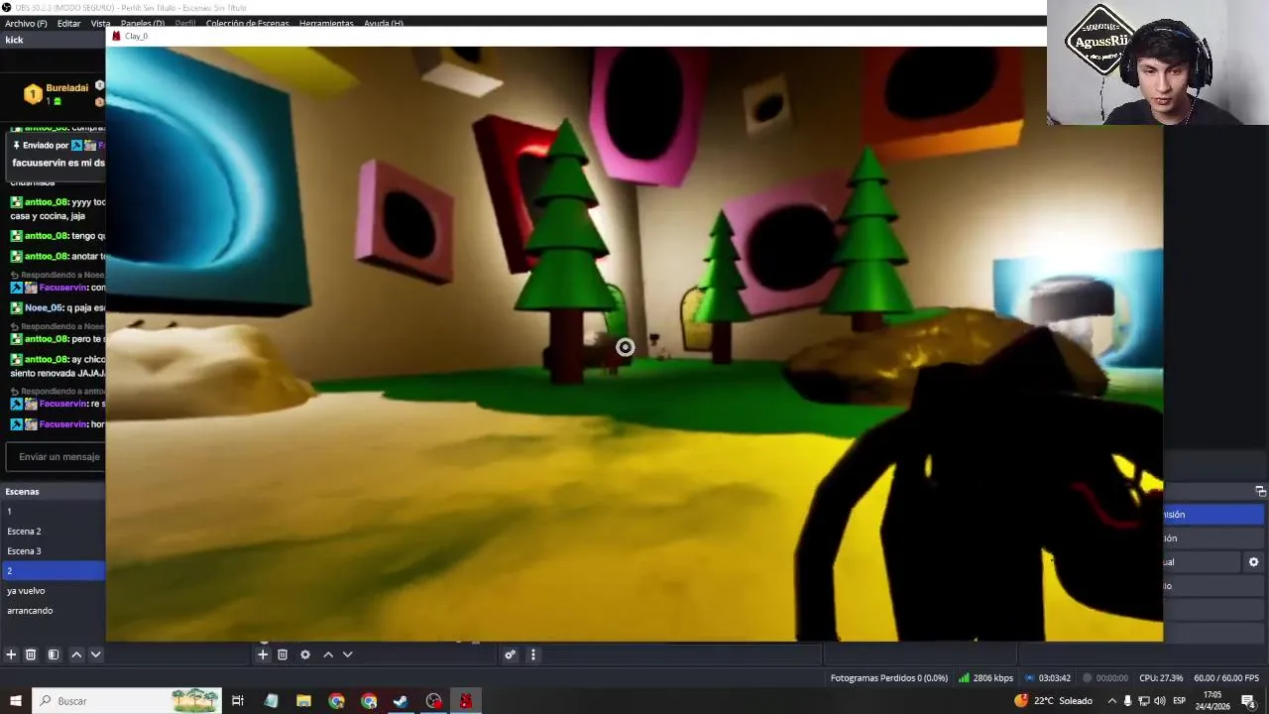The image size is (1269, 714).
Task: Open Colección de Escenas menu
Action: [x=248, y=23]
